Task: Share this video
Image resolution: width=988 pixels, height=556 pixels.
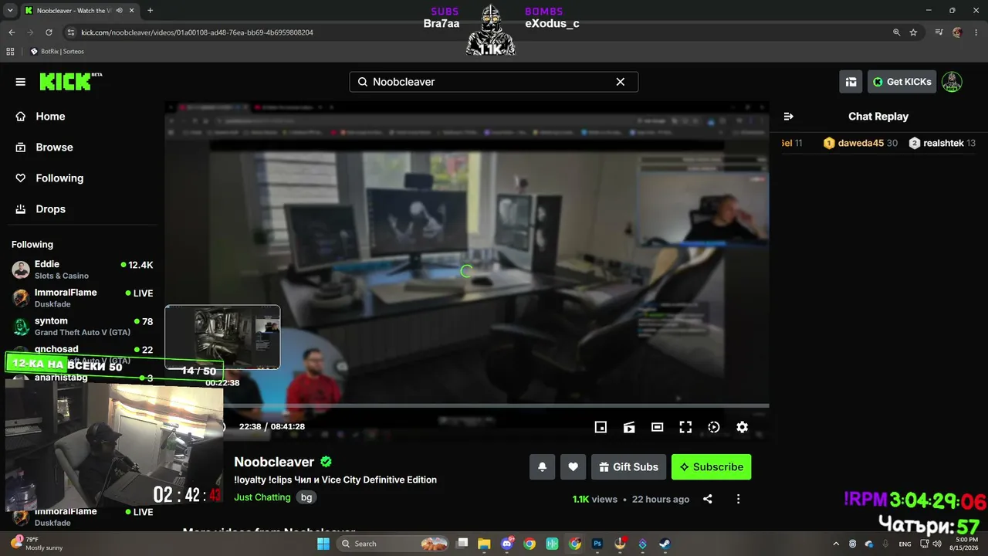Action: (708, 500)
